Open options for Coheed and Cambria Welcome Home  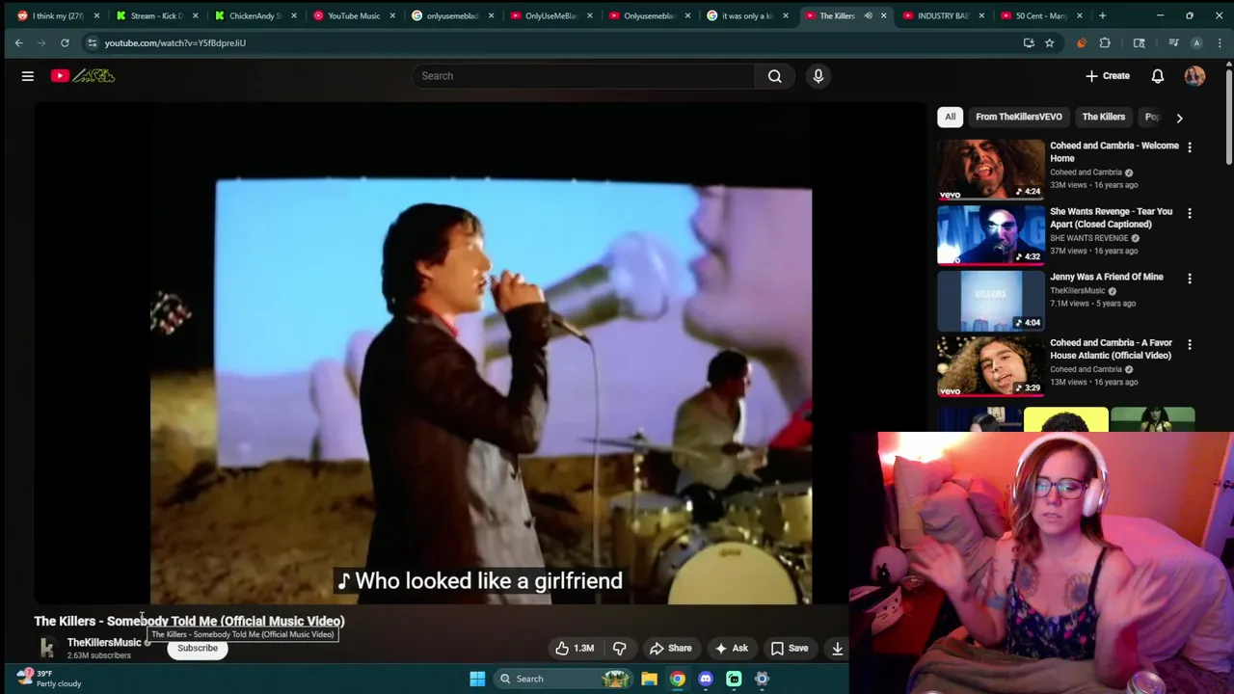click(1190, 147)
